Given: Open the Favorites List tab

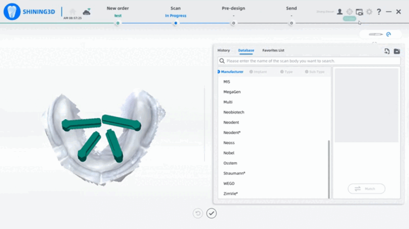Looking at the screenshot, I should point(274,50).
